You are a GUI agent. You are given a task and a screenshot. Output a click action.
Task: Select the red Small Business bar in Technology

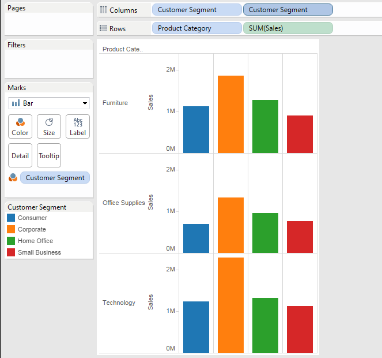point(300,330)
